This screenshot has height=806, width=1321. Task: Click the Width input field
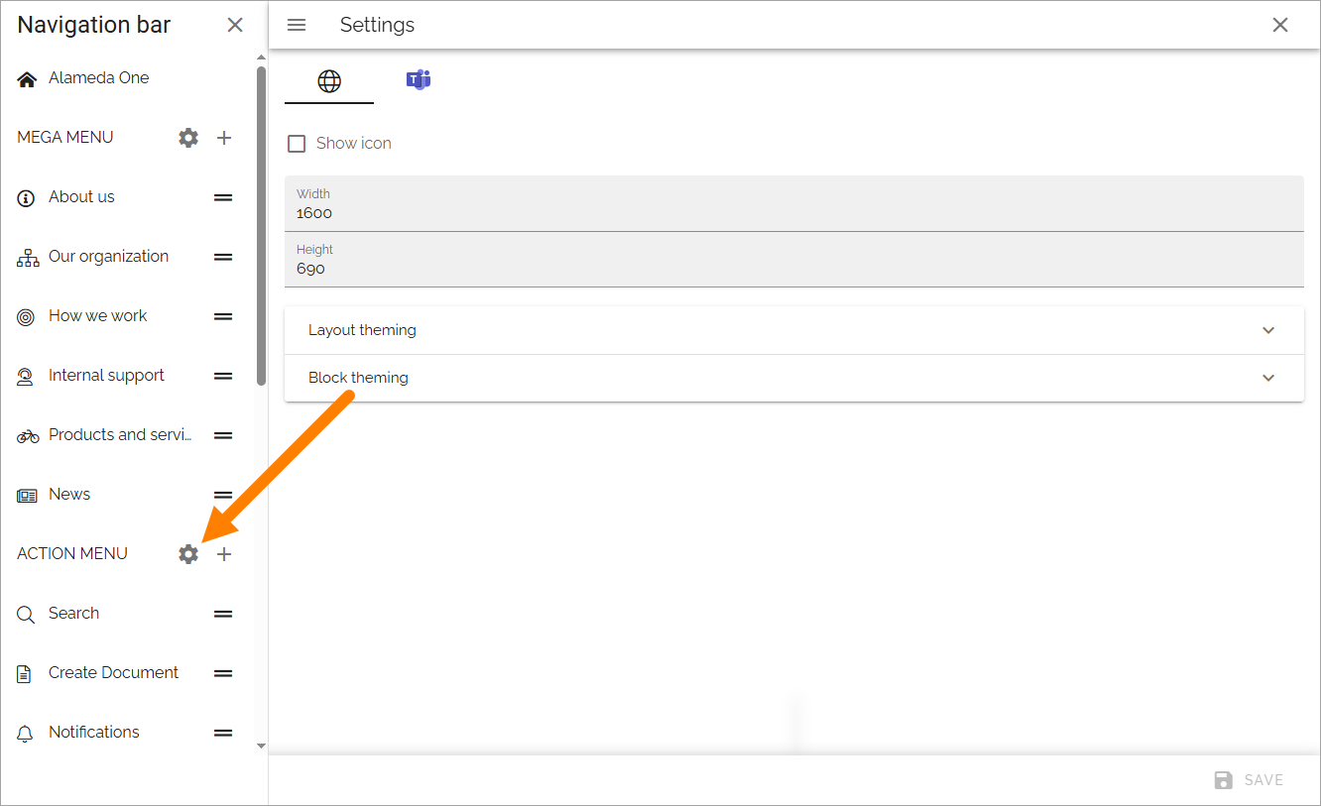click(793, 204)
